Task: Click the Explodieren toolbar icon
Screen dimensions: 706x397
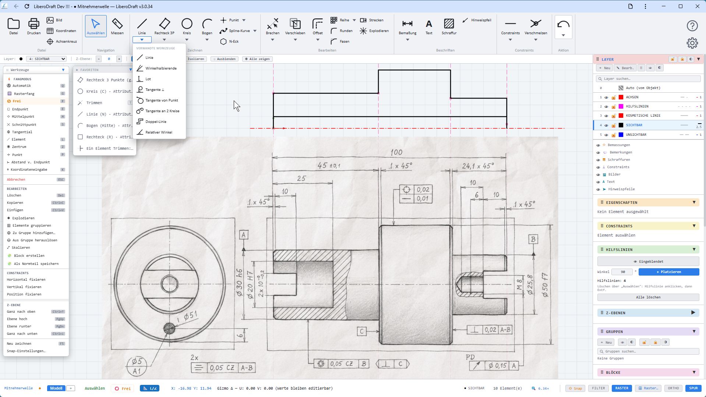Action: coord(374,31)
